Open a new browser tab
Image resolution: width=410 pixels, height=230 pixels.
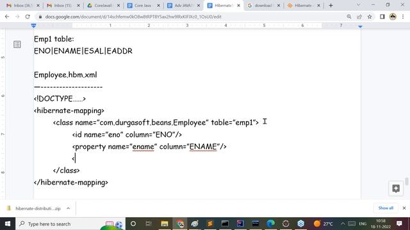point(331,6)
